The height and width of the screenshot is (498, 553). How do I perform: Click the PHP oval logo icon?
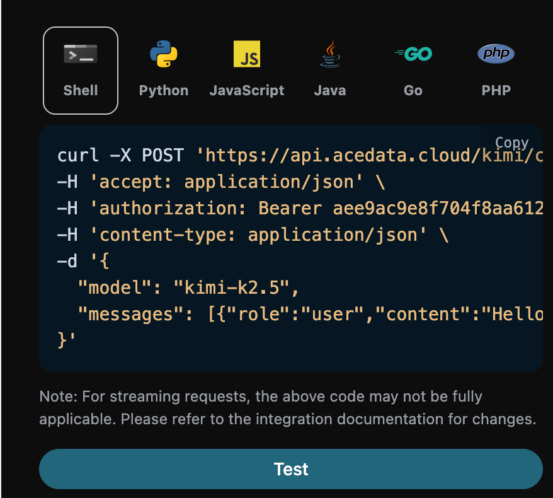(496, 54)
